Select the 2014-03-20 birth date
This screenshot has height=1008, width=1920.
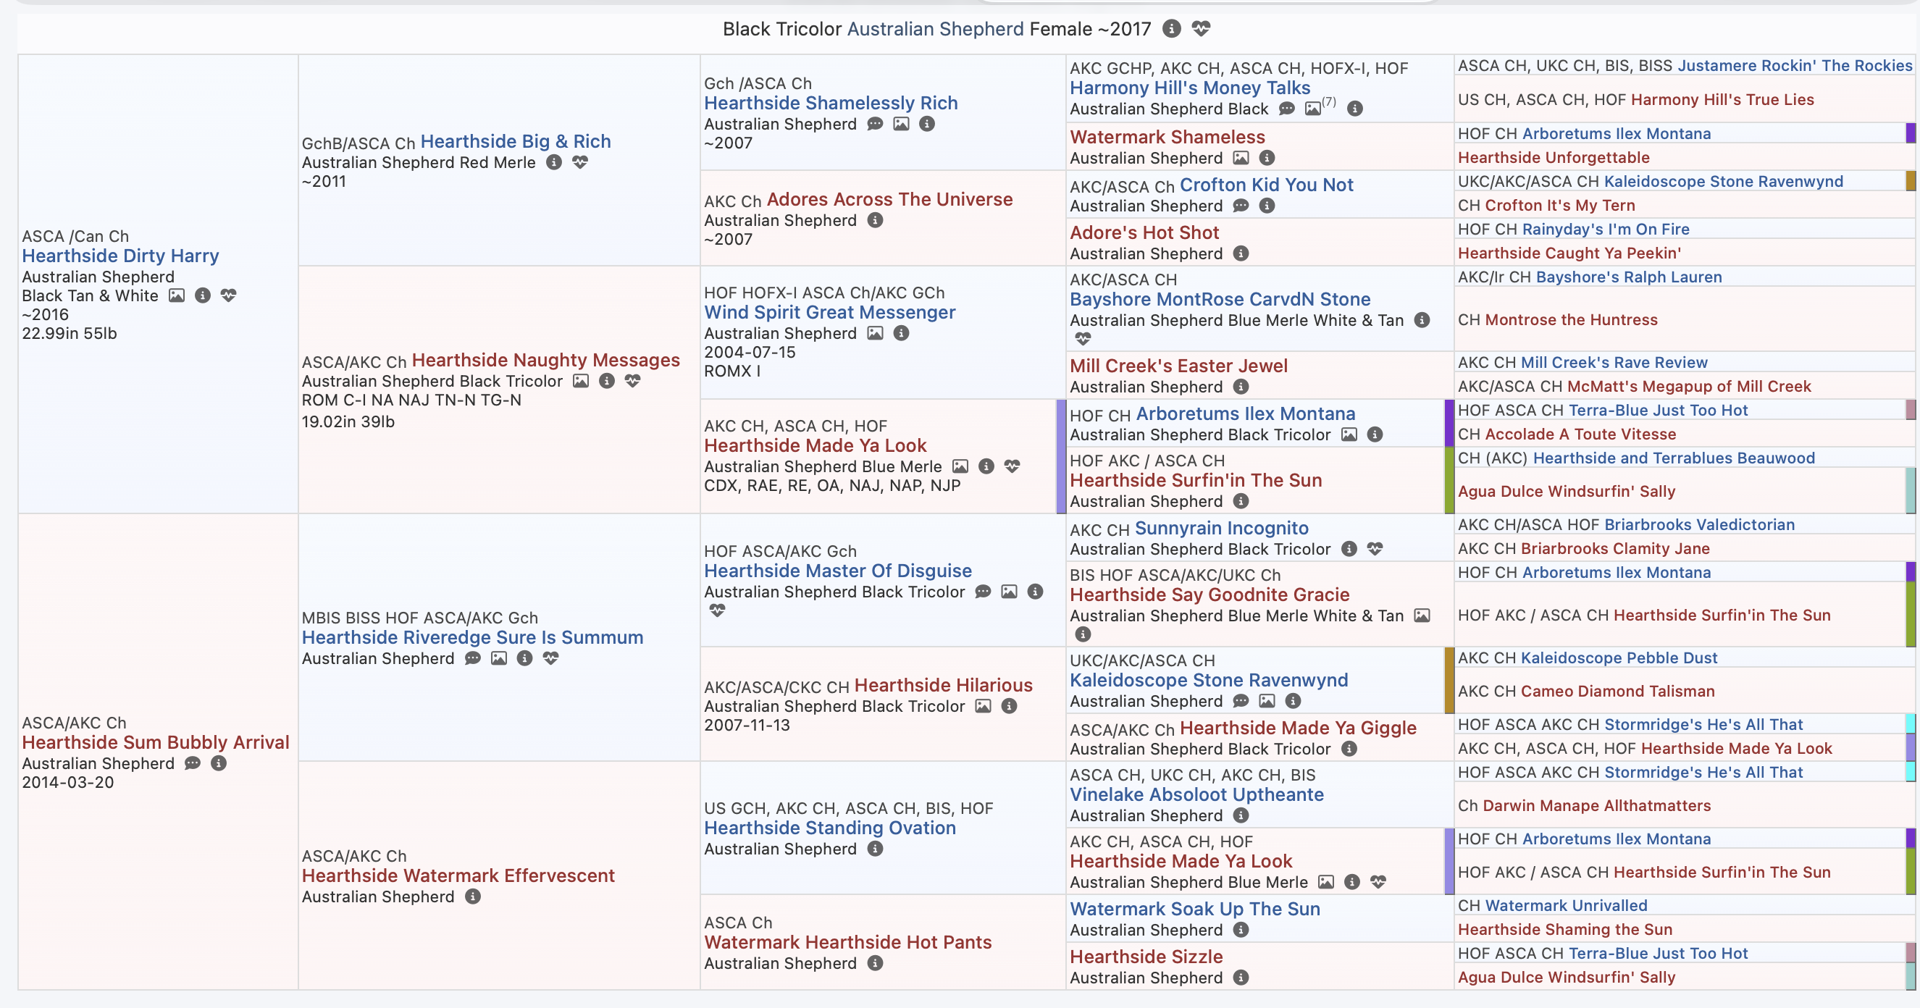(x=68, y=782)
